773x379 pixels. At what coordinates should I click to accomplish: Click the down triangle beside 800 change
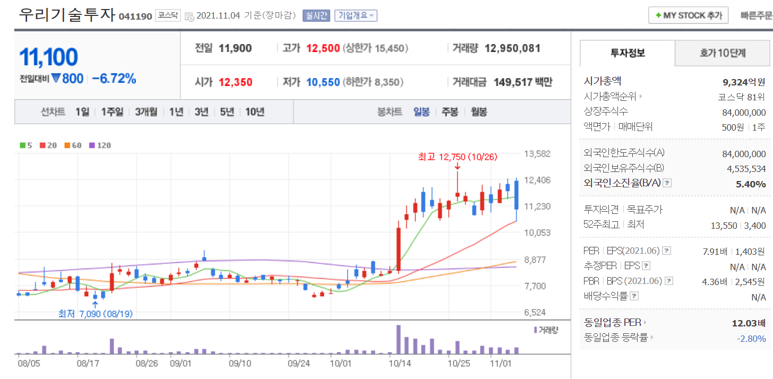pyautogui.click(x=56, y=79)
